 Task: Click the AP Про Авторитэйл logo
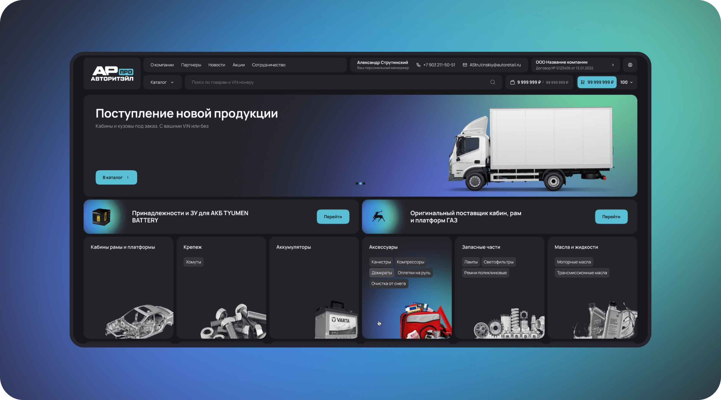(x=112, y=74)
